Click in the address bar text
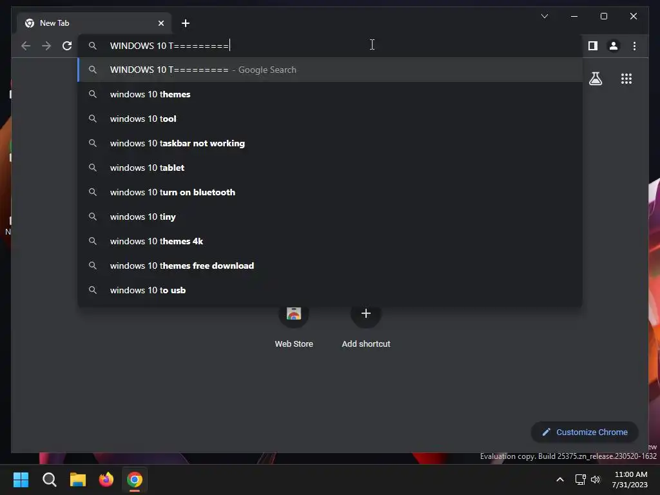 click(x=170, y=46)
